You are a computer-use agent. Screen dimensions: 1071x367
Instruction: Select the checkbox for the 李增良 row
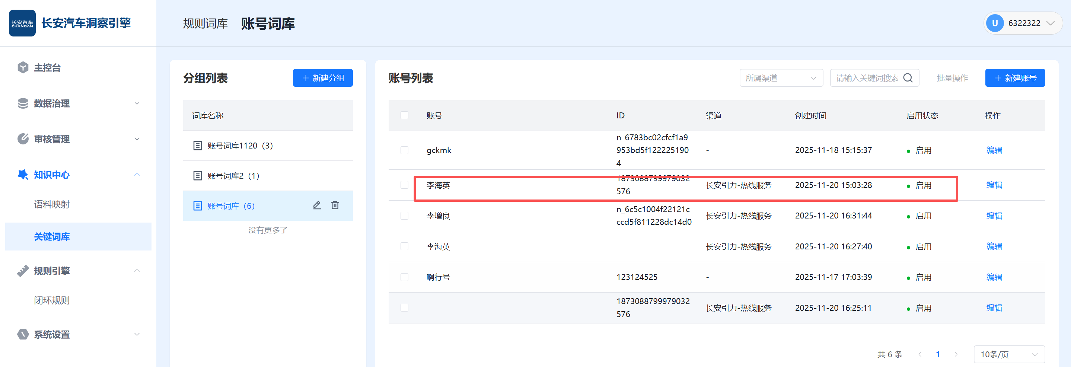click(404, 216)
